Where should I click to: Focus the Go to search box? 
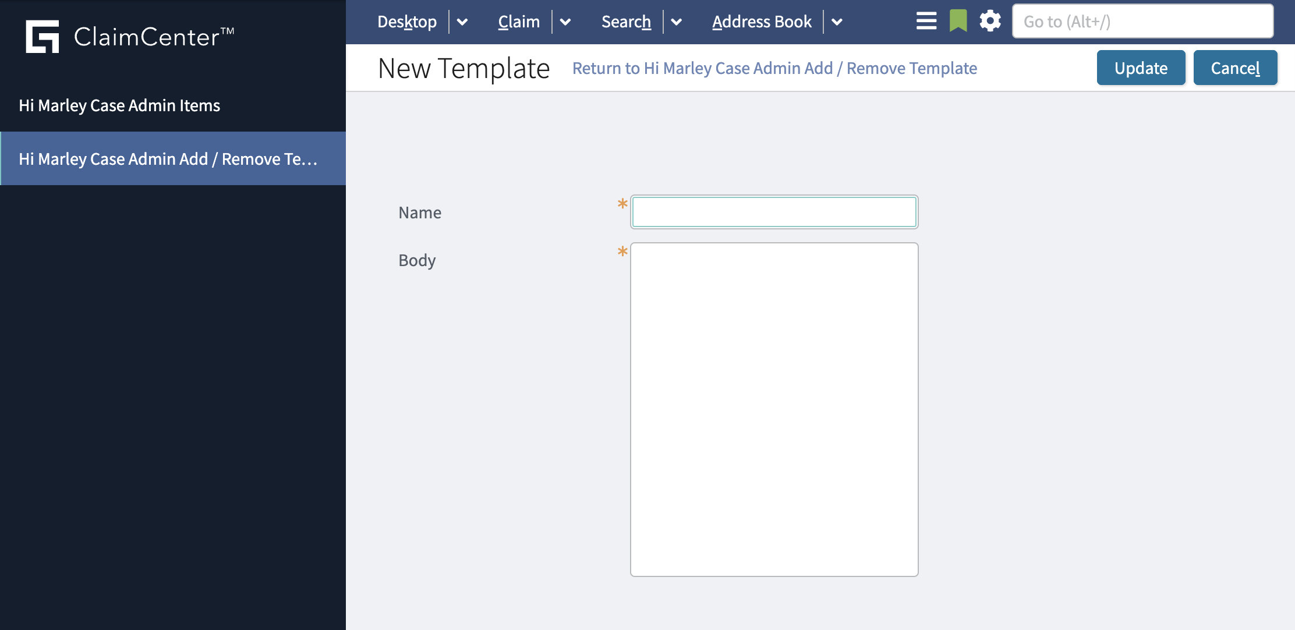click(x=1142, y=21)
